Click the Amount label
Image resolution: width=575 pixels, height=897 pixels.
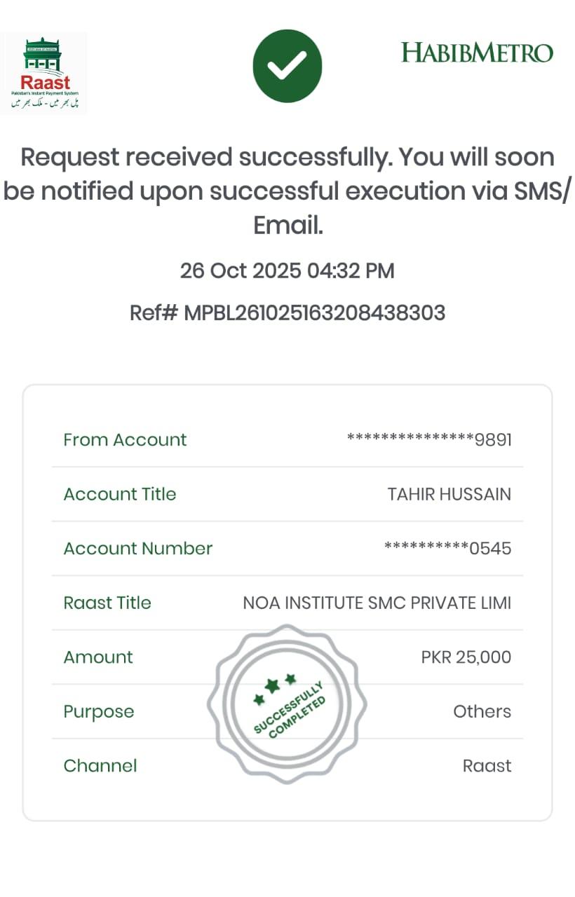pos(98,657)
